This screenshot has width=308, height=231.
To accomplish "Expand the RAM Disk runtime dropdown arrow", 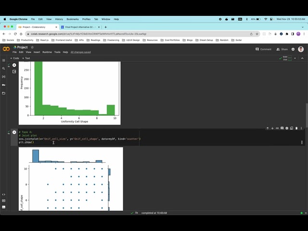I will pyautogui.click(x=295, y=58).
